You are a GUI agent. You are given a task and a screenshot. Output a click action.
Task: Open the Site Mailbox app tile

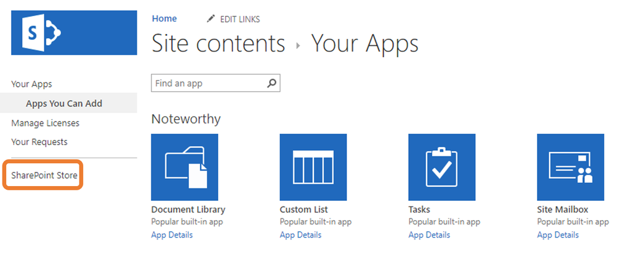click(571, 167)
